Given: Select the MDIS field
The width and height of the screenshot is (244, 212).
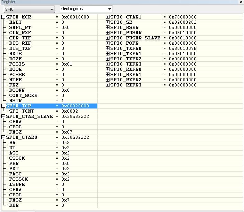Looking at the screenshot, I should 15,54.
